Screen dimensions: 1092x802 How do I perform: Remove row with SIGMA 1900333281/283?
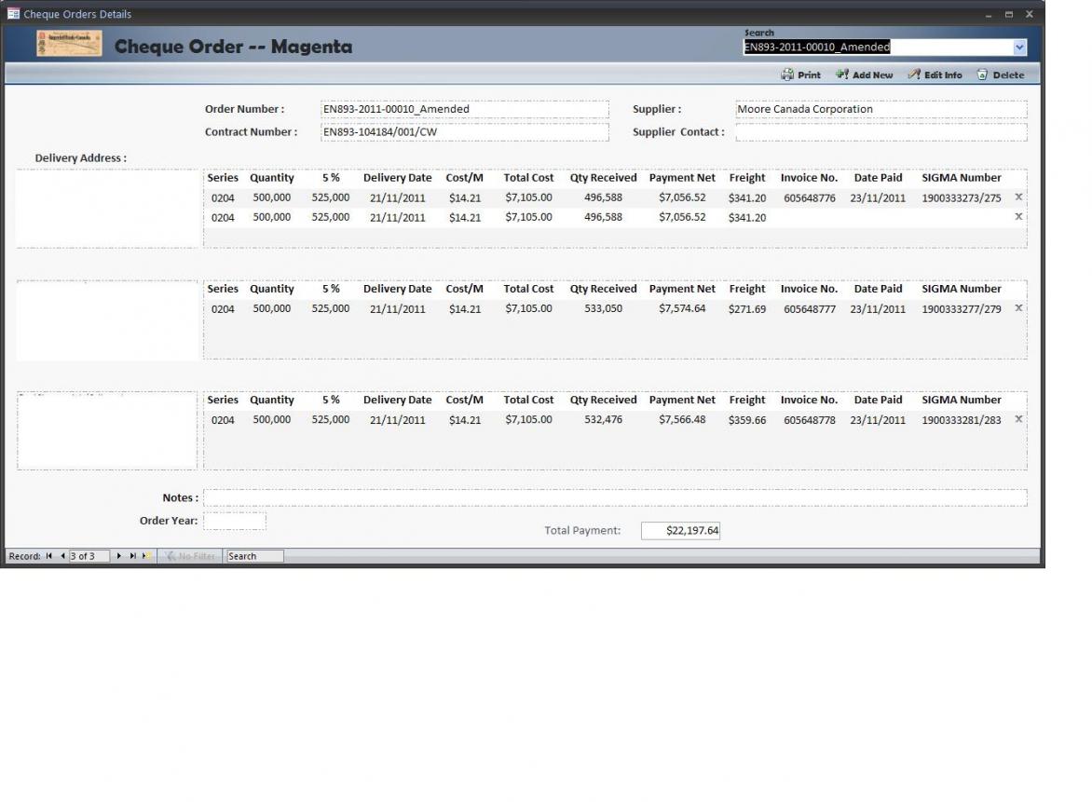pyautogui.click(x=1019, y=419)
